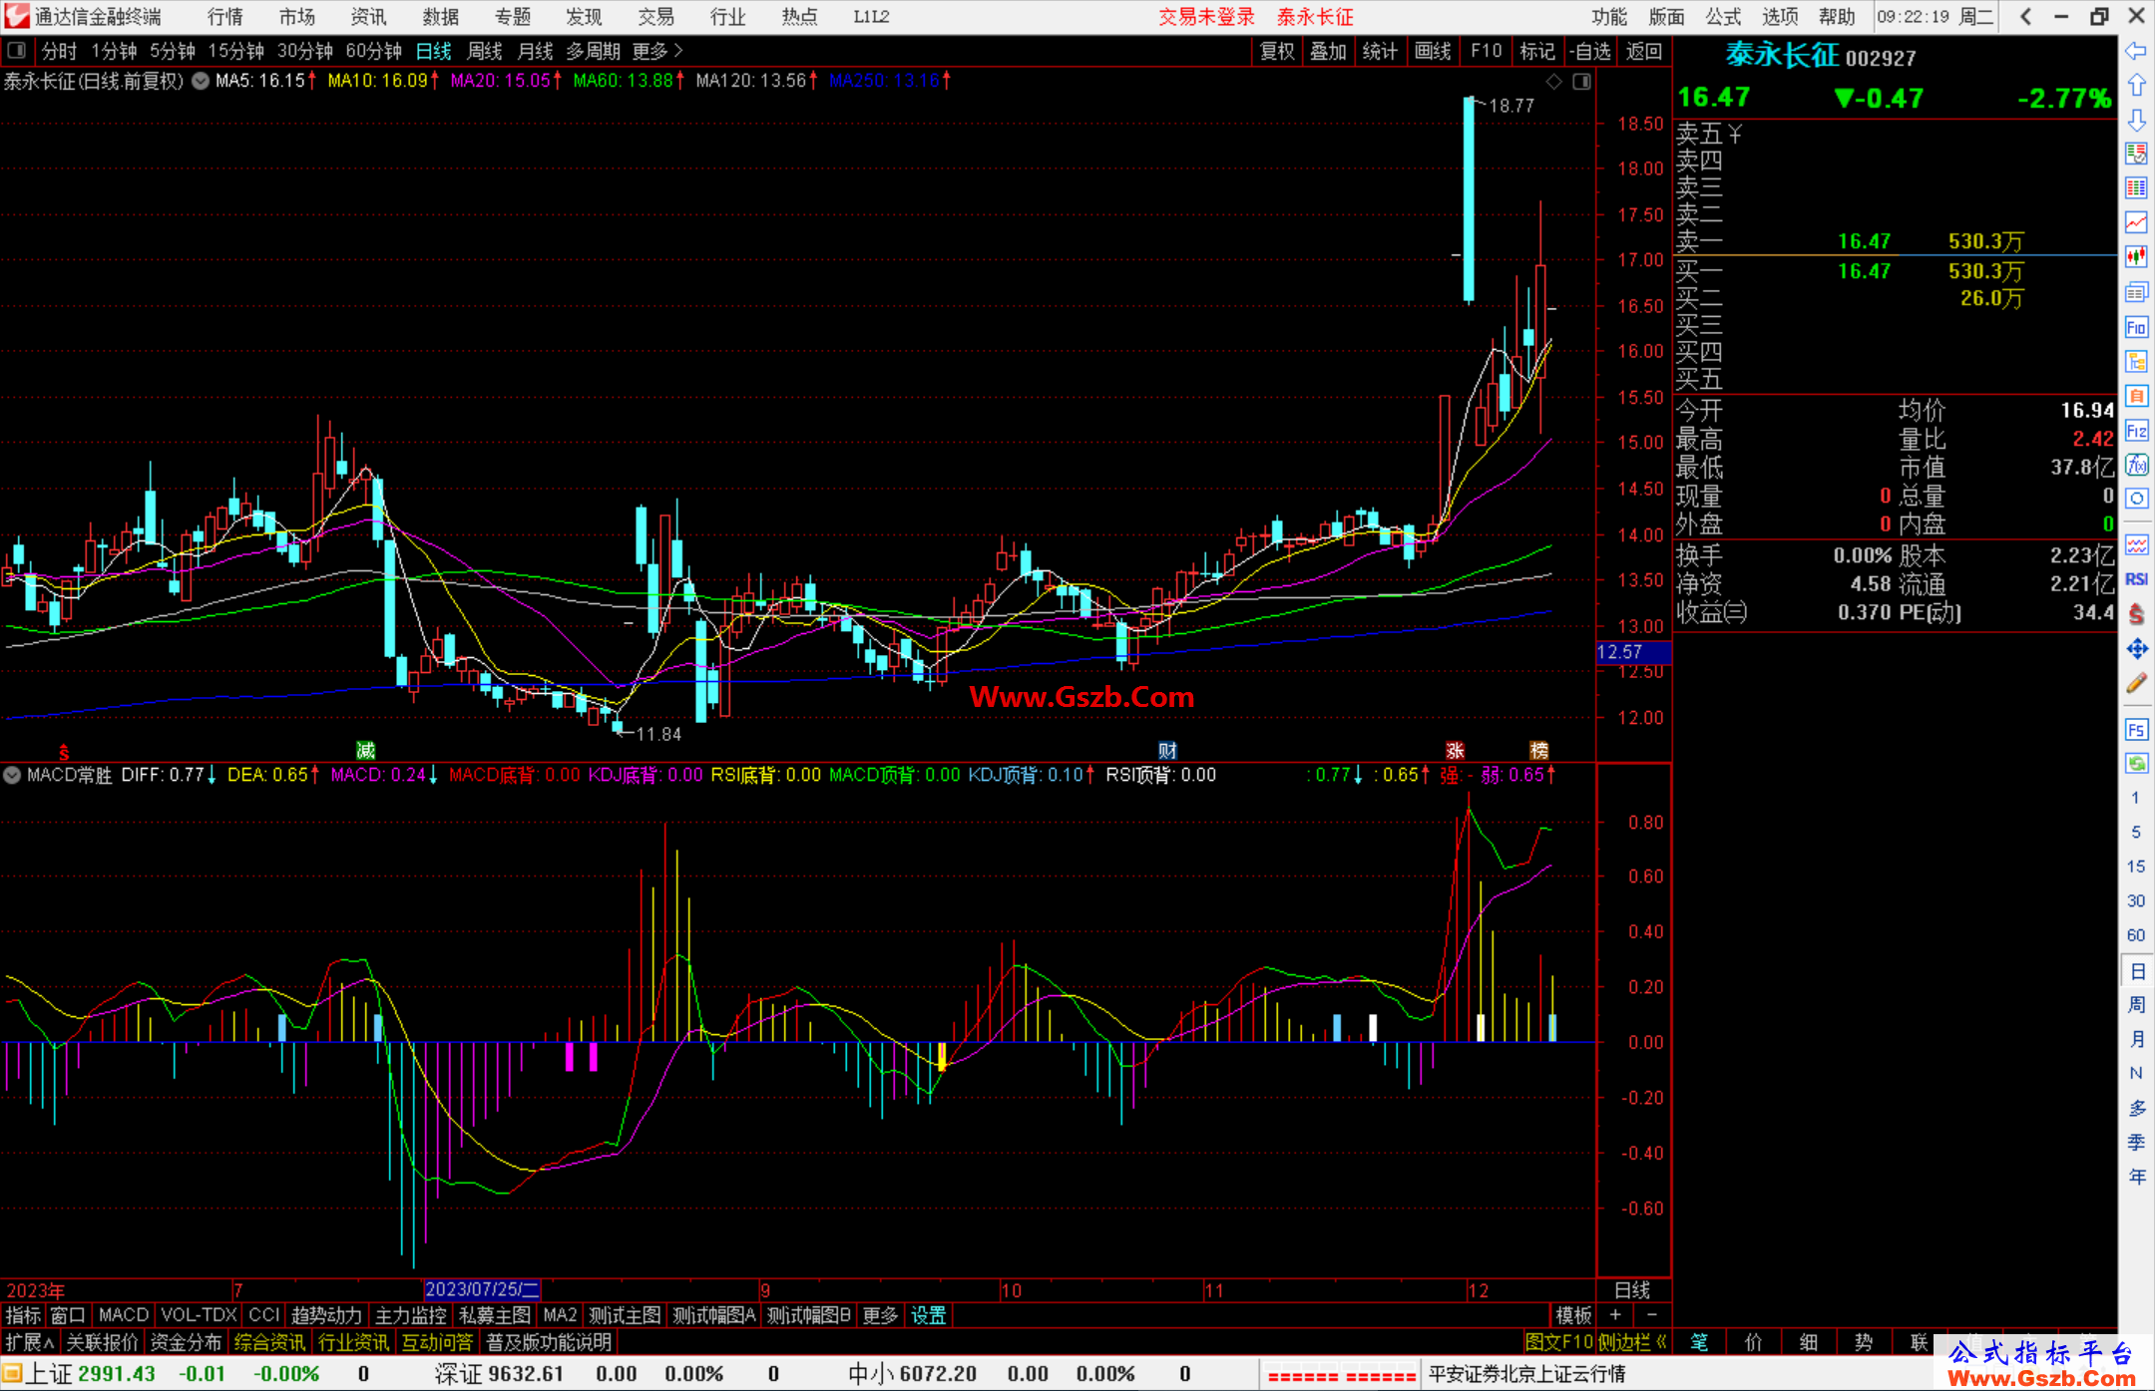This screenshot has width=2155, height=1391.
Task: Open the 行情 menu
Action: click(x=225, y=16)
